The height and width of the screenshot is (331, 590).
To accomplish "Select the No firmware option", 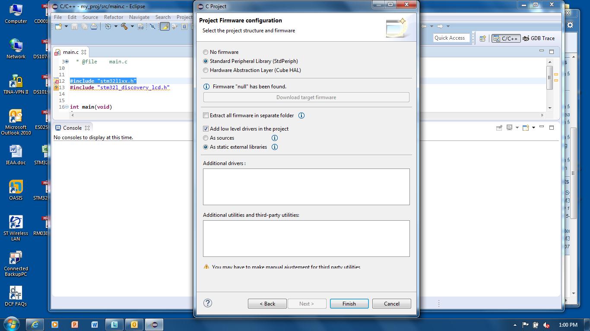I will tap(221, 52).
